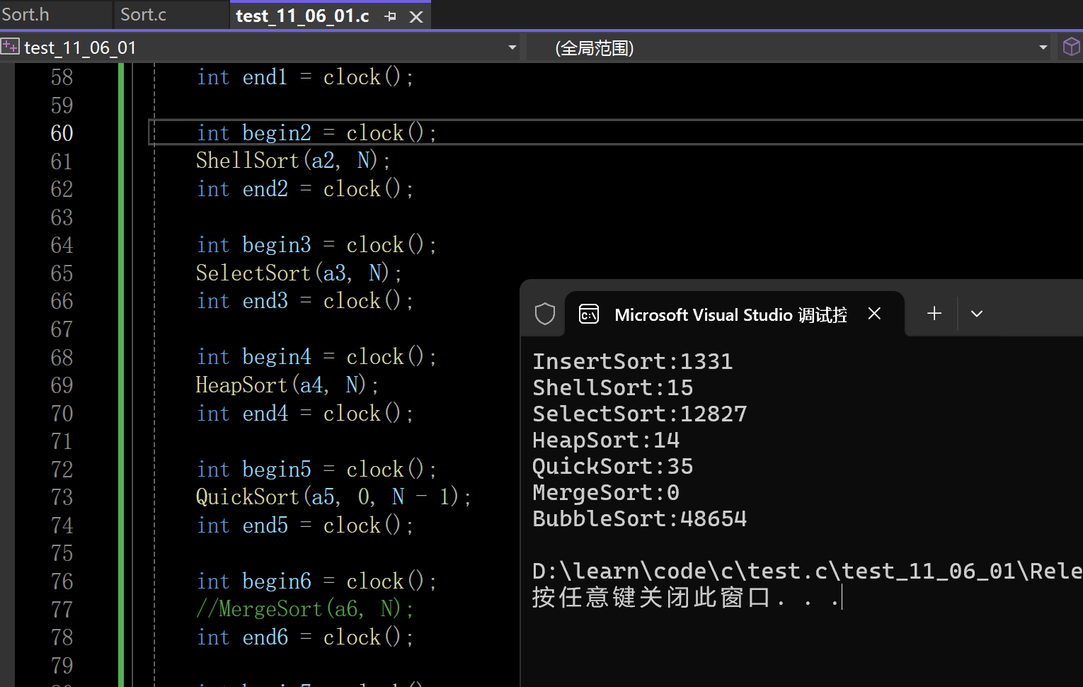
Task: Click the BubbleSort:48654 console output line
Action: pos(640,519)
